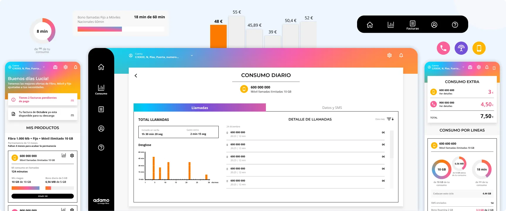Click the 6,56 MB donut chart on right phone
The image size is (506, 211).
pyautogui.click(x=459, y=164)
